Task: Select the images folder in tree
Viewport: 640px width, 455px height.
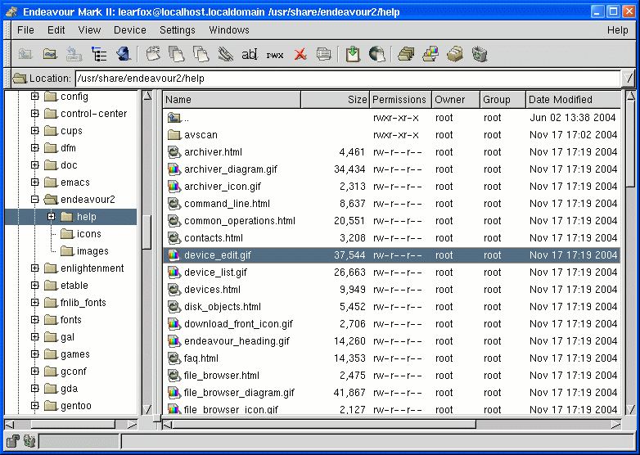Action: 92,251
